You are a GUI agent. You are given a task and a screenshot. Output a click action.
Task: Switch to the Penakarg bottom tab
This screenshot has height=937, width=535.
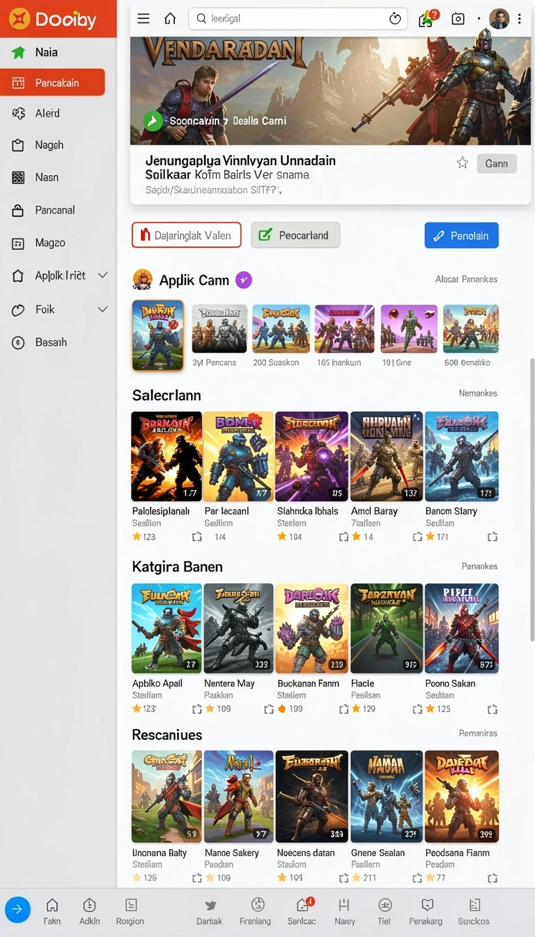coord(426,911)
